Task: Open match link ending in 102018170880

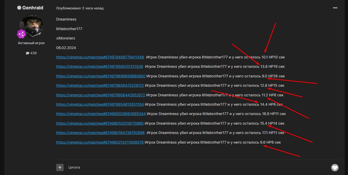Action: (x=100, y=123)
